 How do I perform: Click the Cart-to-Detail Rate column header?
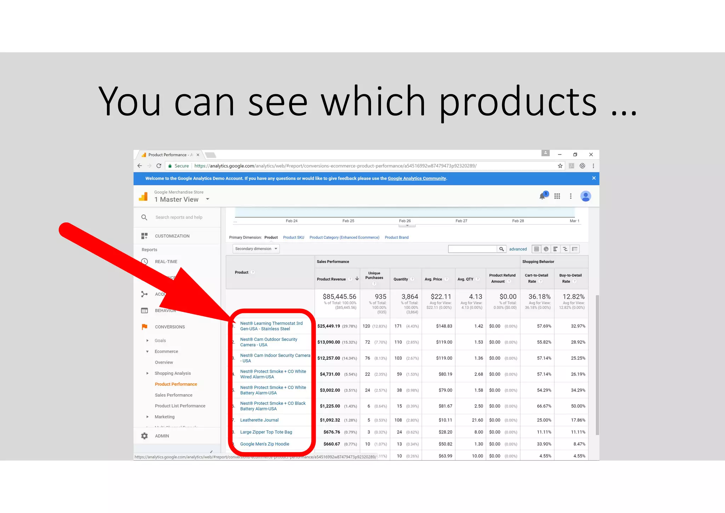point(536,278)
